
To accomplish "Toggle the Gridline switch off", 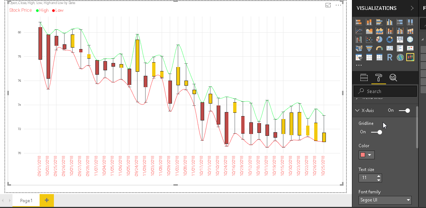I will click(x=376, y=132).
